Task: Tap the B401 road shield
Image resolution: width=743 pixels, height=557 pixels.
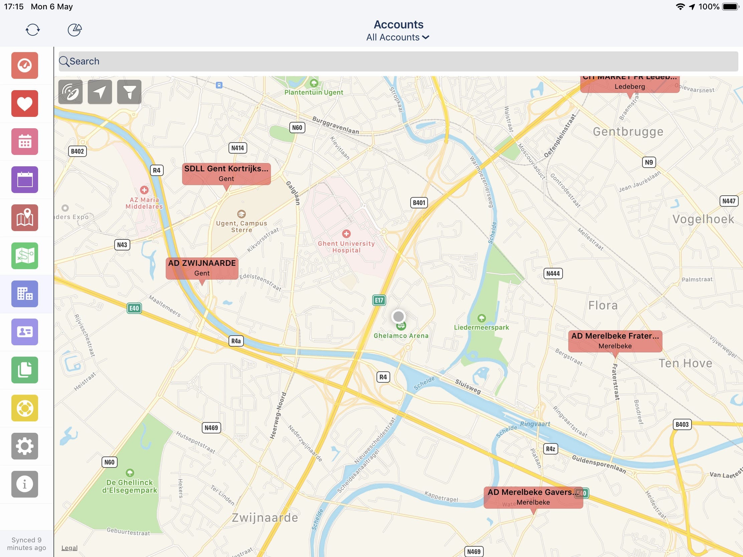Action: (x=419, y=202)
